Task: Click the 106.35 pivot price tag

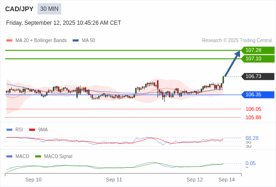Action: coord(258,94)
